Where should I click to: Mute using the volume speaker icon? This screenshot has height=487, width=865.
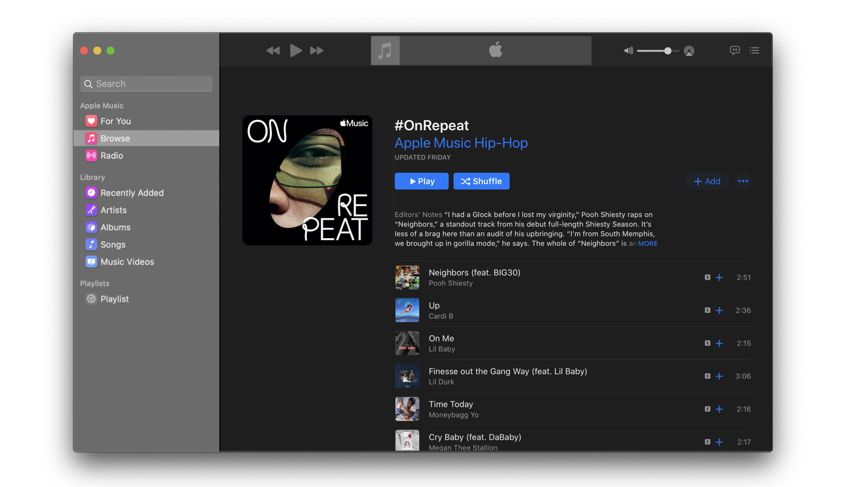click(x=628, y=51)
